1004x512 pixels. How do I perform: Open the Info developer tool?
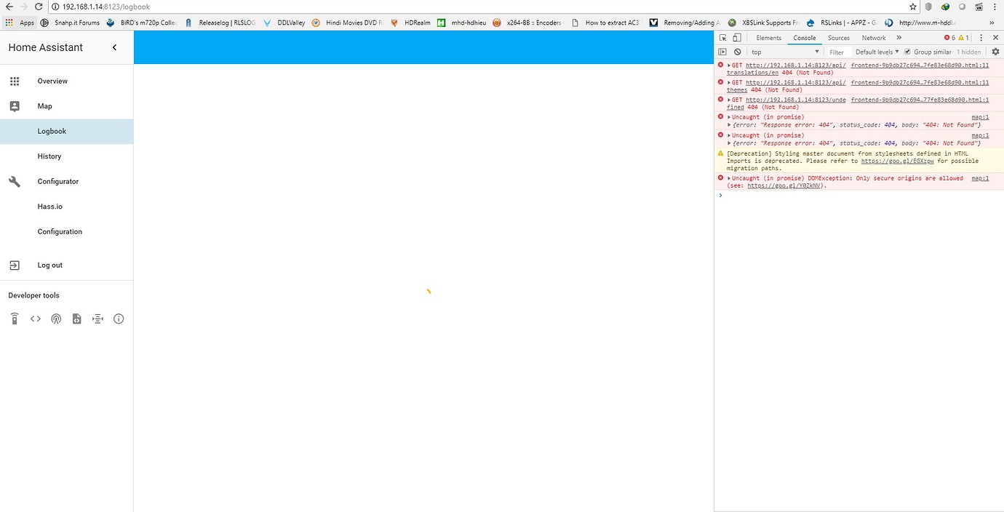point(119,319)
